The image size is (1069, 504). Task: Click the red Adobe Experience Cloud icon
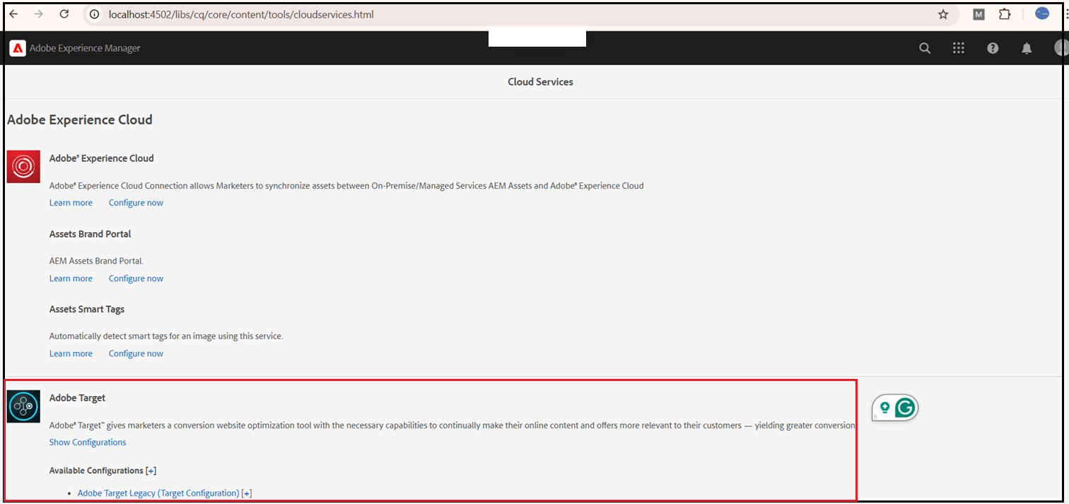click(x=23, y=167)
